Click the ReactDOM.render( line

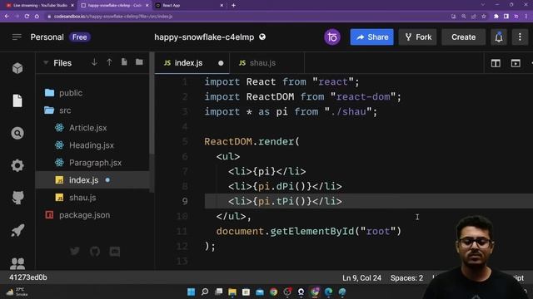[252, 141]
